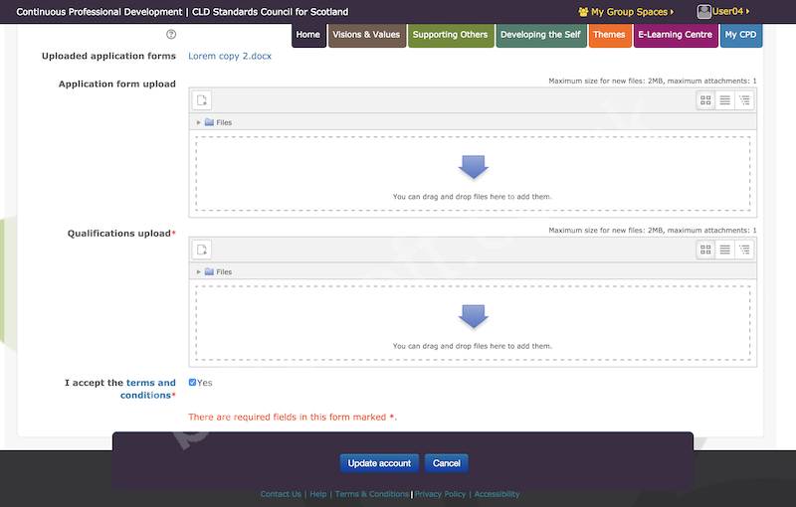796x507 pixels.
Task: Open the Visions & Values tab
Action: (366, 35)
